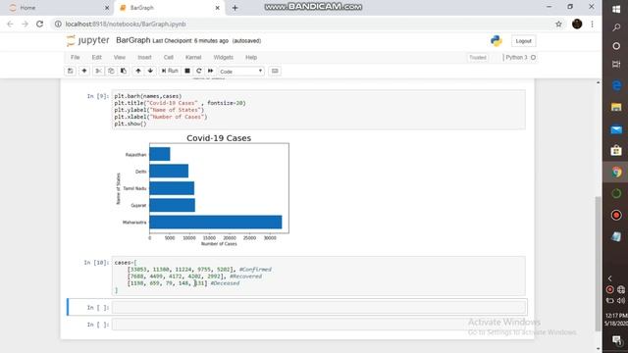This screenshot has width=628, height=353.
Task: Click the address bar URL
Action: (x=126, y=24)
